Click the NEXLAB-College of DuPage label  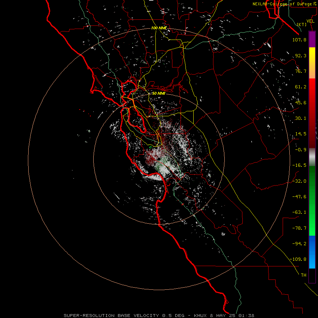284,4
